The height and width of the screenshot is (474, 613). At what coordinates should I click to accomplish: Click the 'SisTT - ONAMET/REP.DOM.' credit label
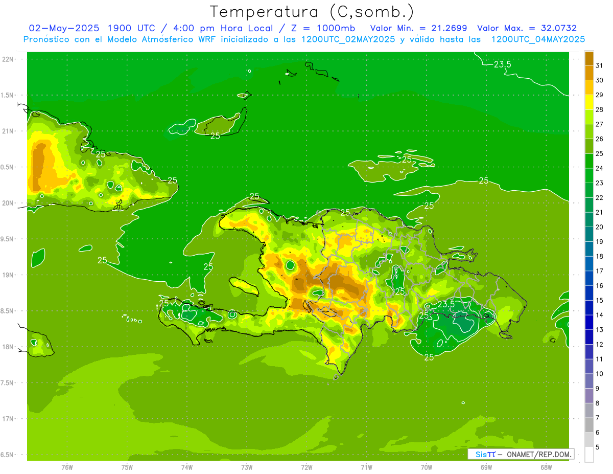click(522, 454)
